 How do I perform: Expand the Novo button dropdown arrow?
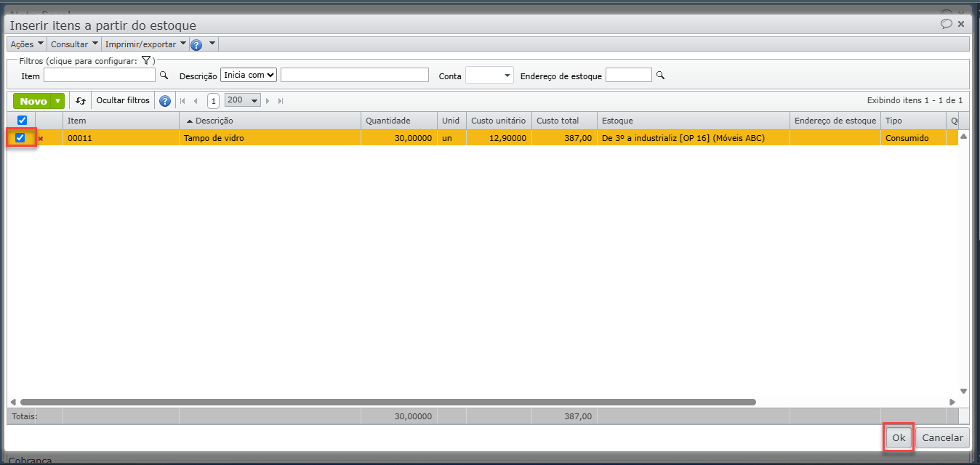(57, 102)
